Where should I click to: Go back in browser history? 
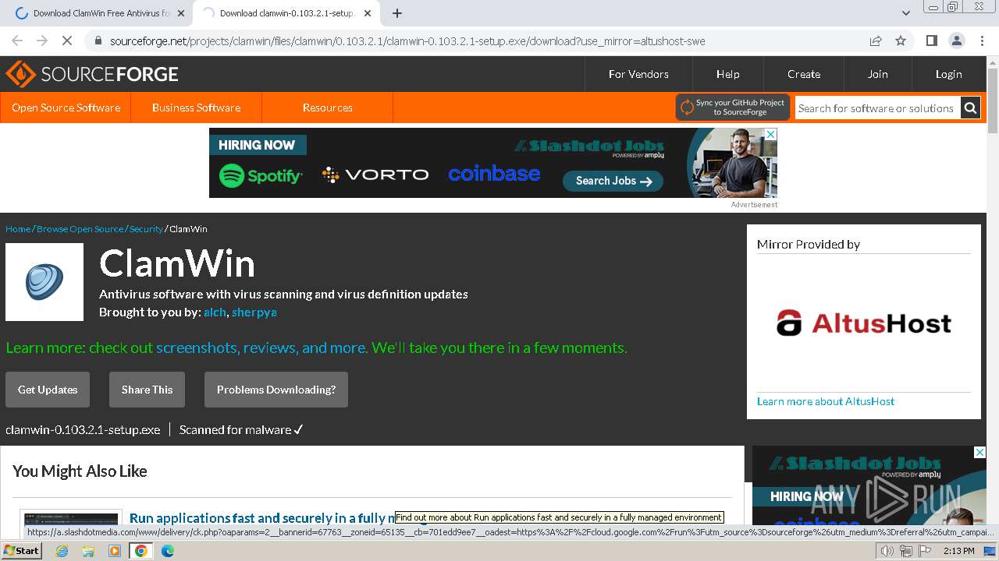tap(17, 41)
